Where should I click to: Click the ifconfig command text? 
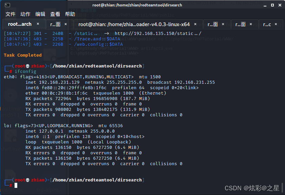25,71
